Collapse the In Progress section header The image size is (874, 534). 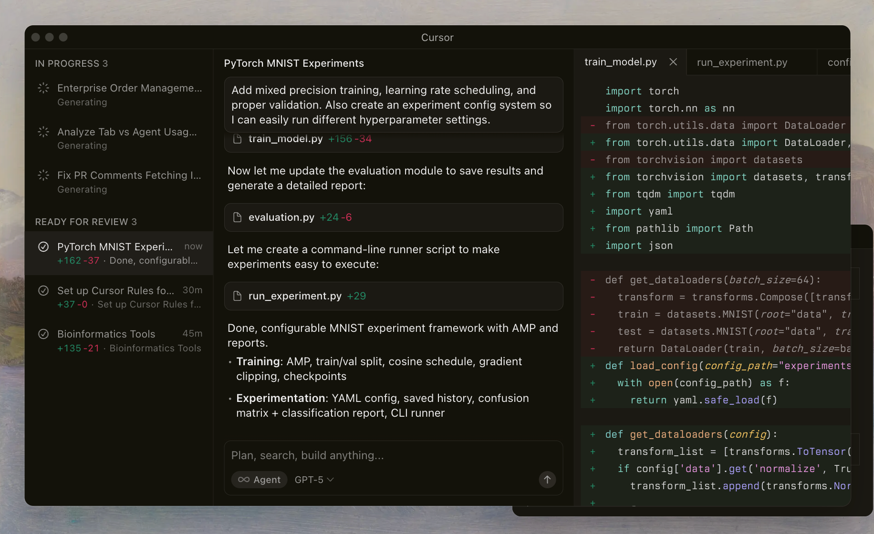(x=72, y=63)
